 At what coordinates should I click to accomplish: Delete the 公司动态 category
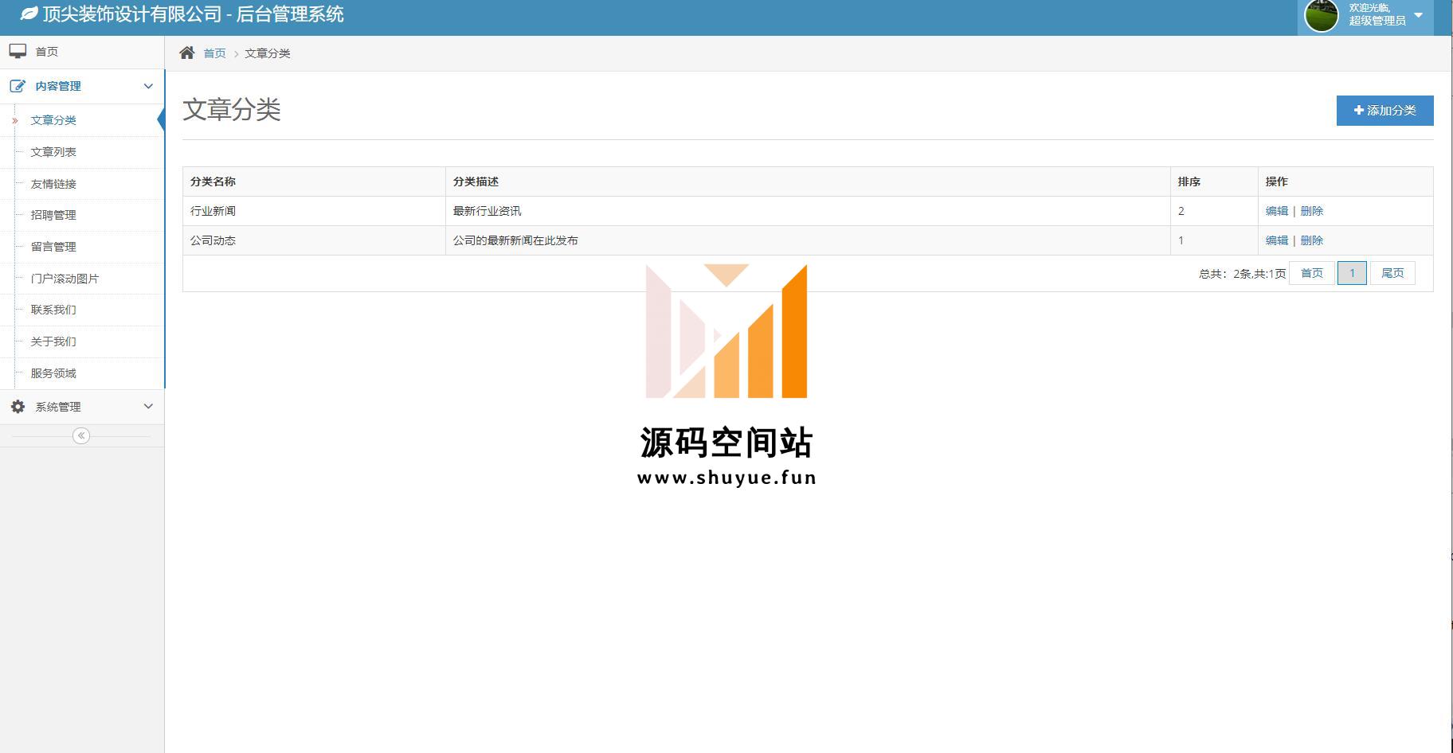click(x=1311, y=240)
